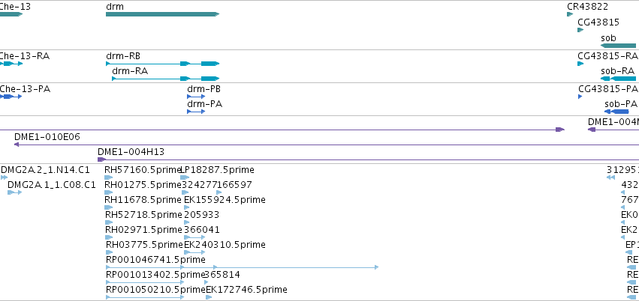Screen dimensions: 639x301
Task: Select the sob gene feature
Action: point(618,46)
